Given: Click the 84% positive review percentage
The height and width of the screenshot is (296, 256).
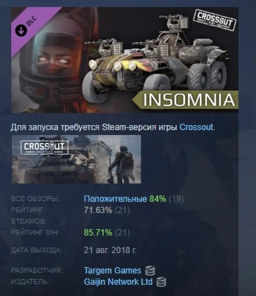Looking at the screenshot, I should [x=158, y=199].
